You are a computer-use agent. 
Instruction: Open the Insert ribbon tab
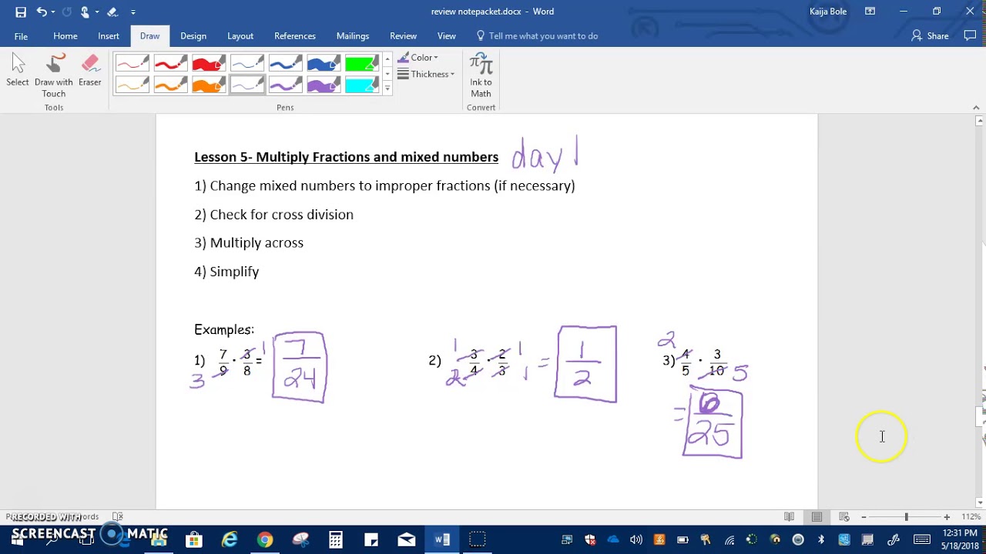pyautogui.click(x=109, y=36)
